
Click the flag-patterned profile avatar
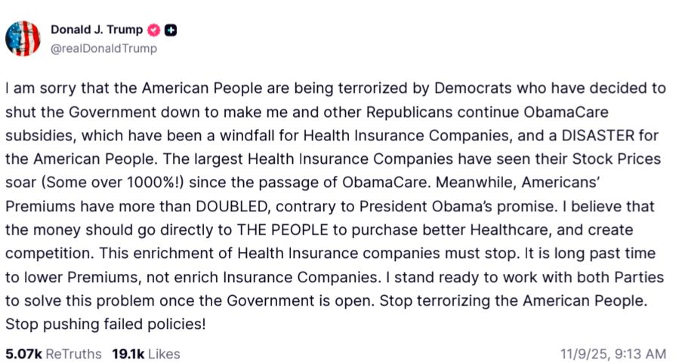tap(23, 38)
